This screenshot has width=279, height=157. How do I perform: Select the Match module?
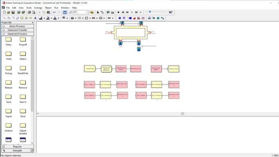click(x=23, y=56)
